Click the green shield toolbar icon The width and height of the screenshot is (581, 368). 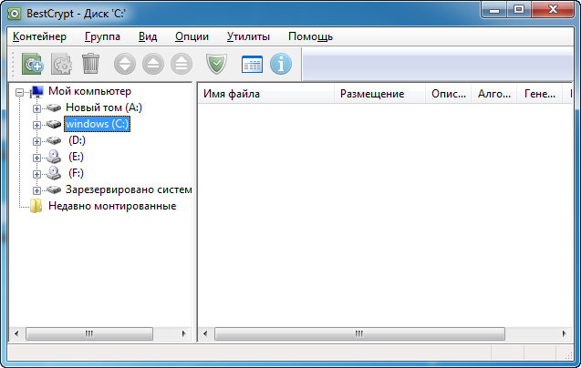(216, 64)
